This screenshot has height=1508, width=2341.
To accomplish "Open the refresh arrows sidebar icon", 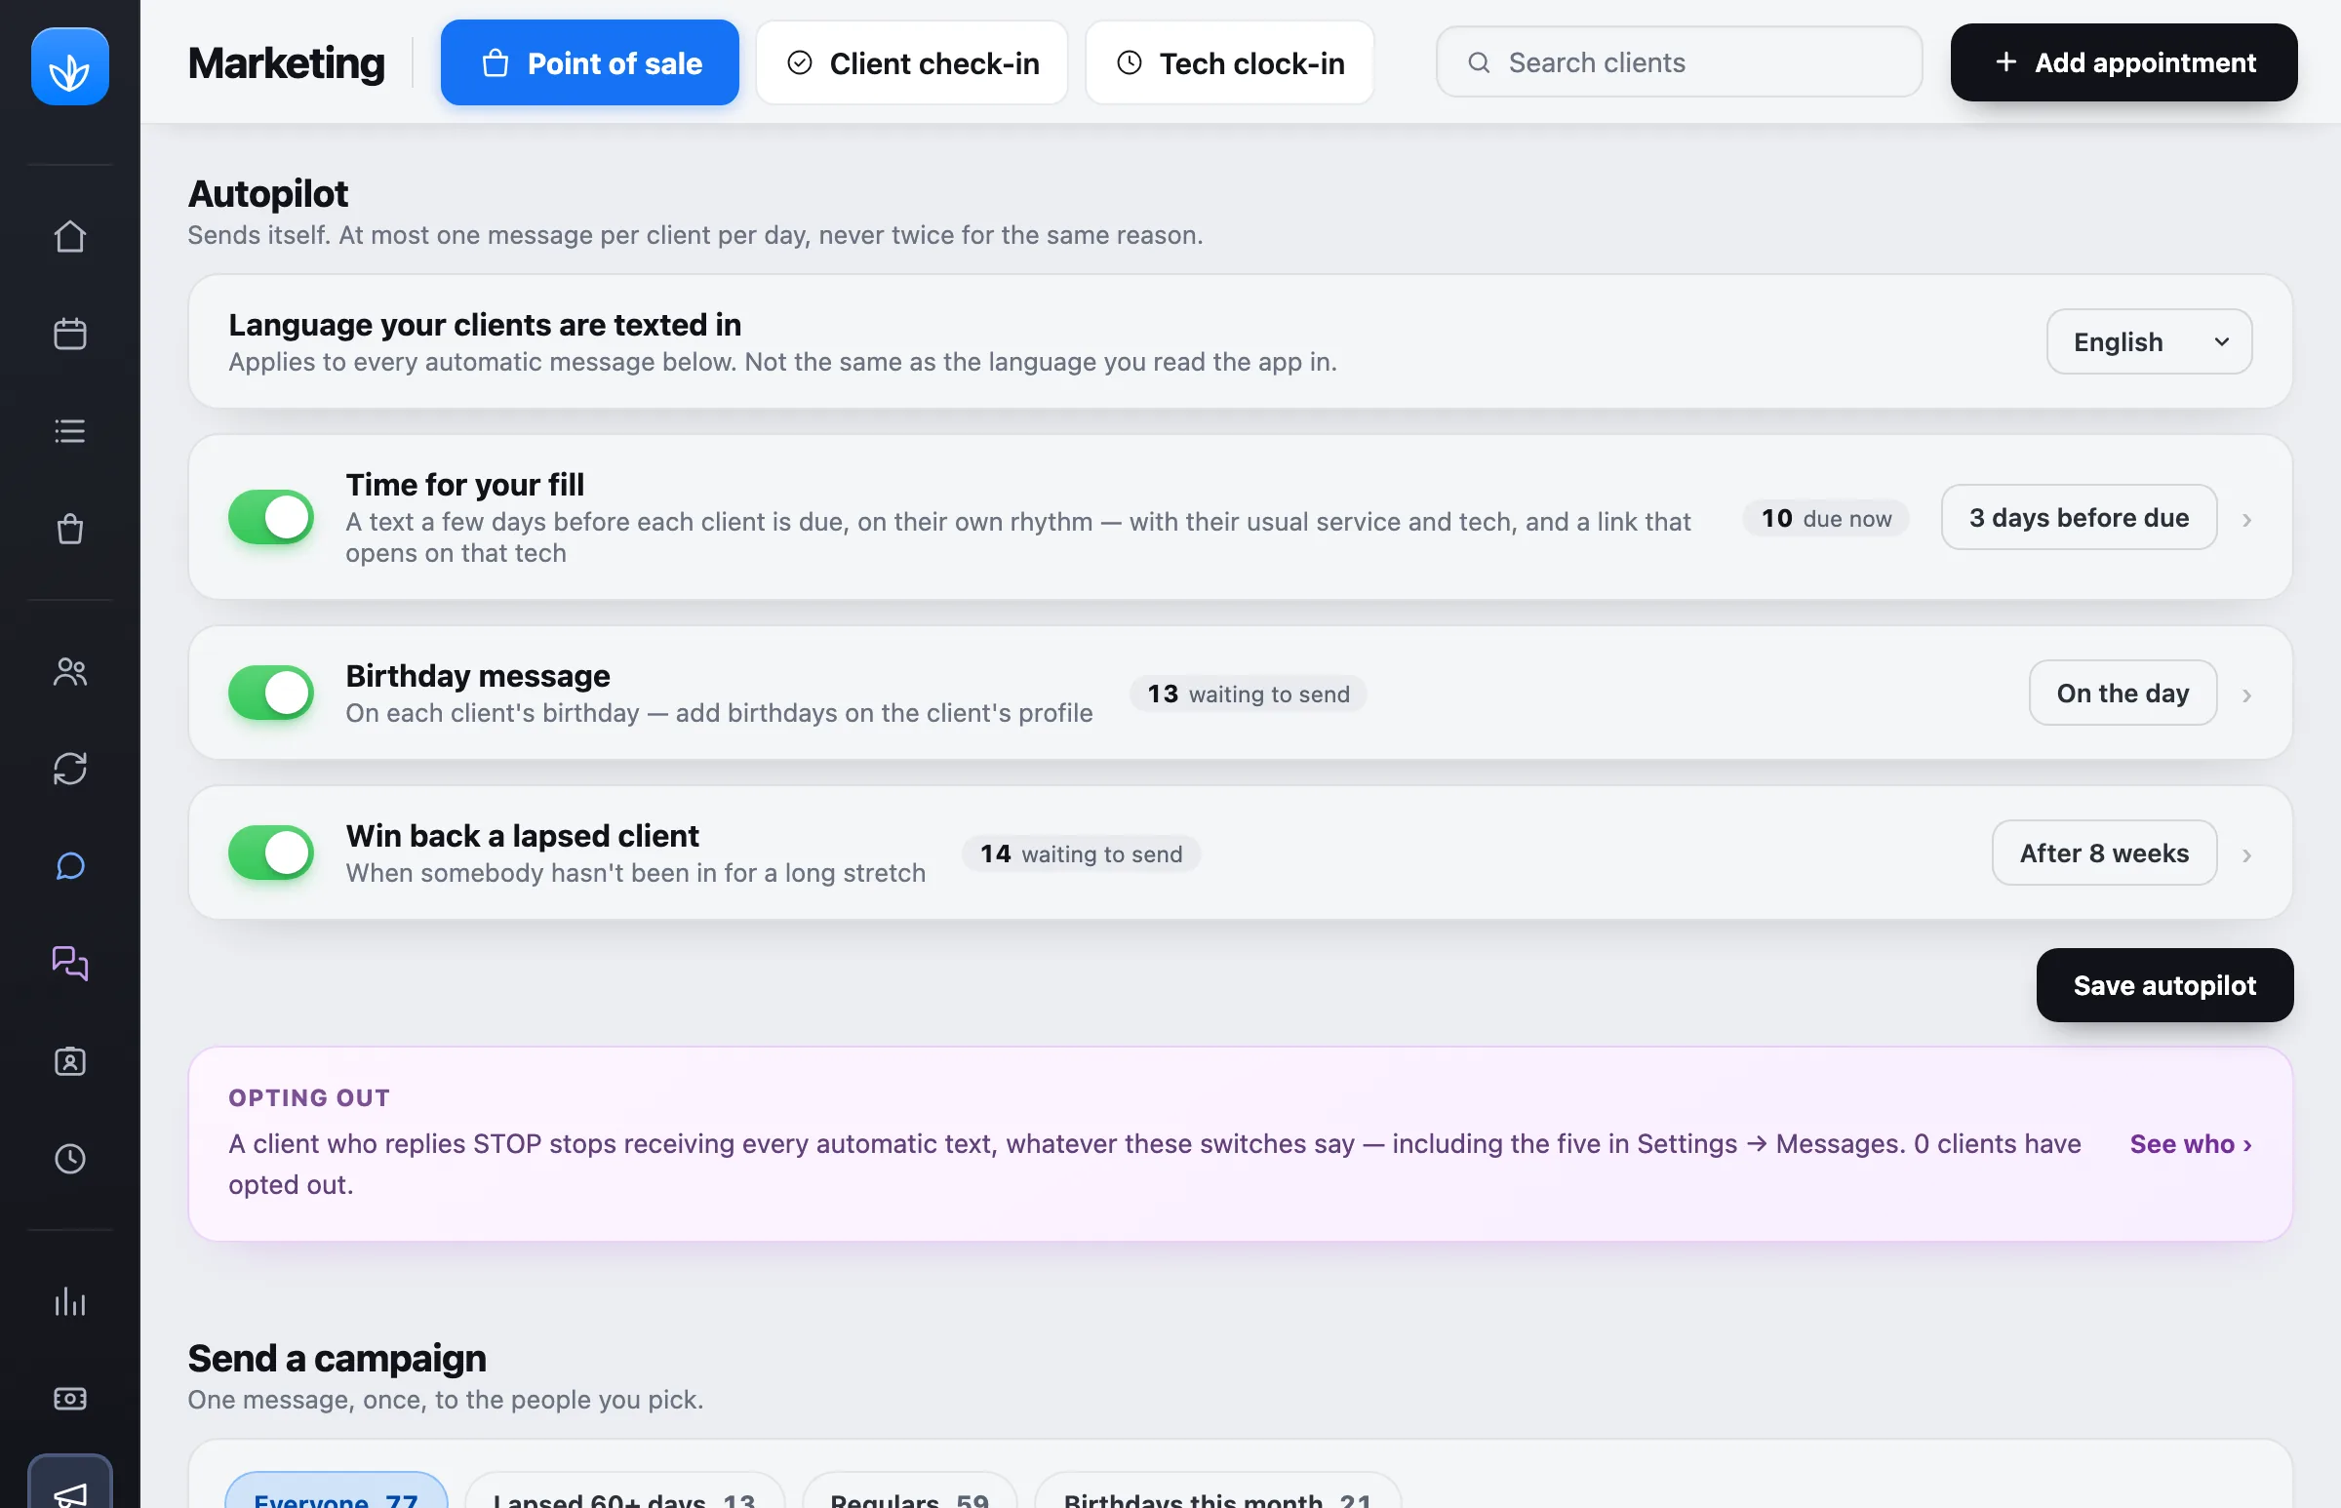I will tap(69, 769).
